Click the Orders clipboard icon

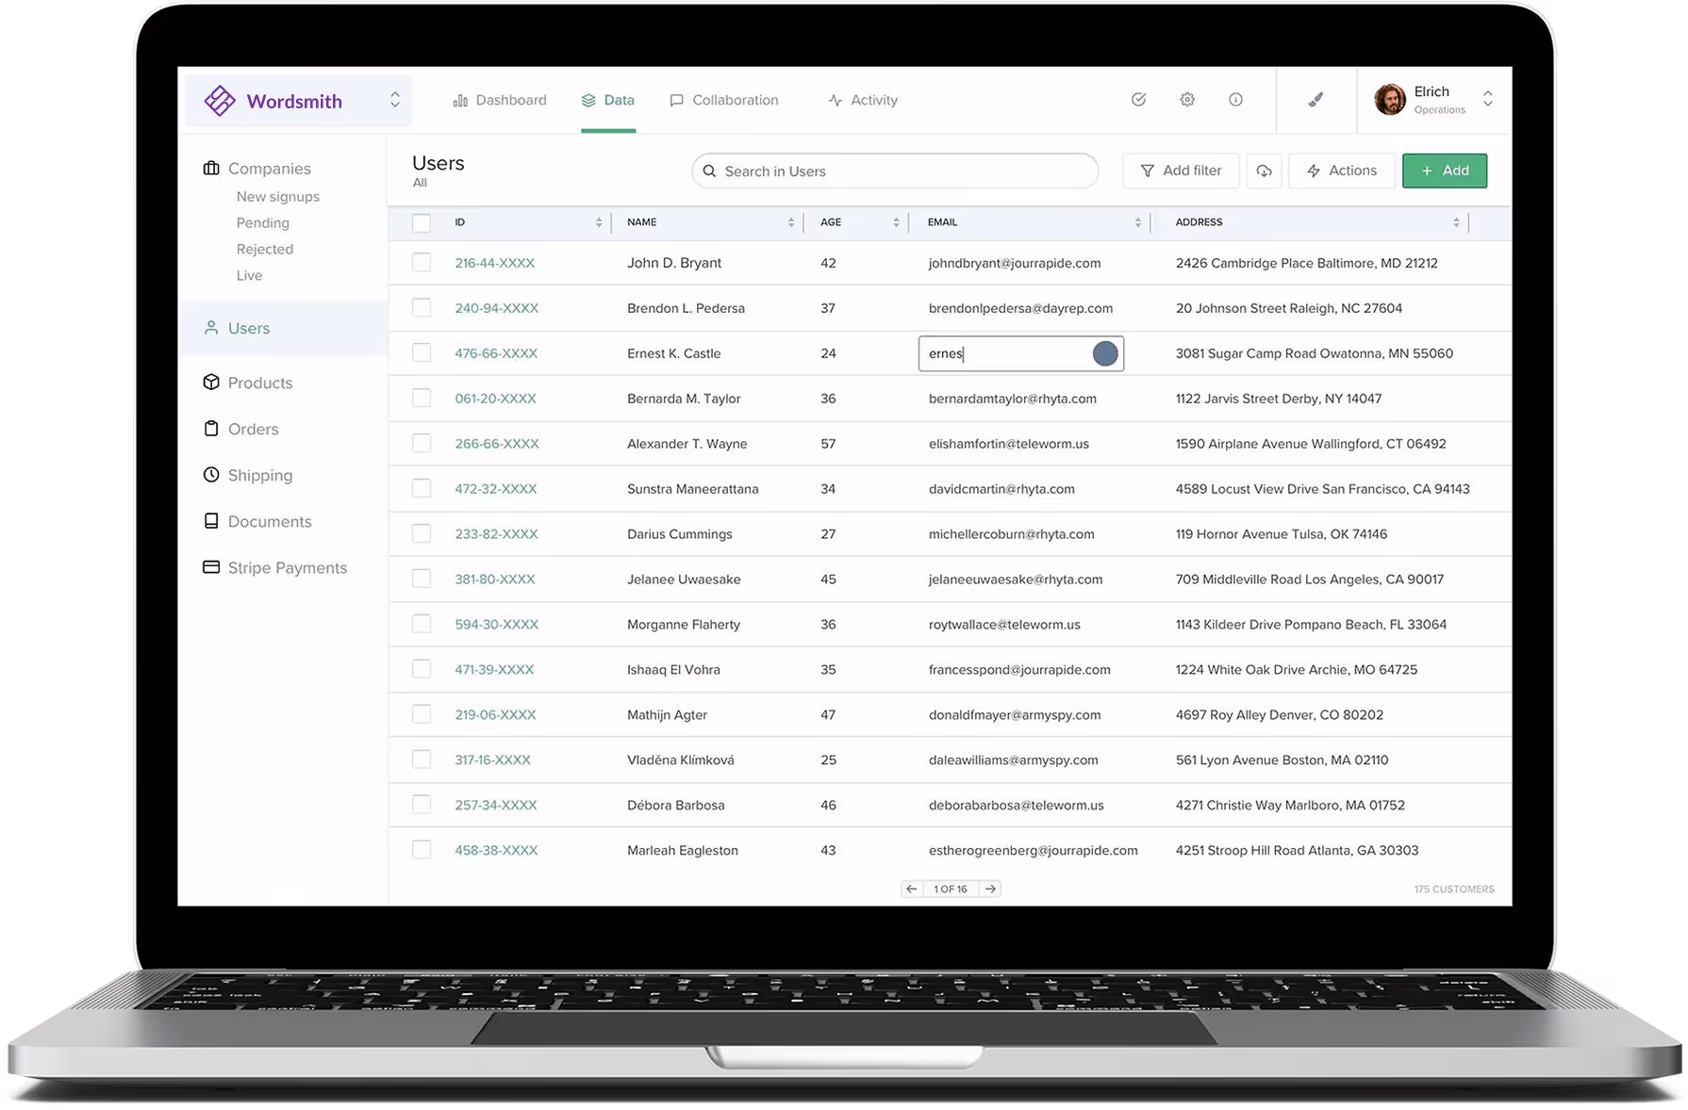[x=211, y=428]
